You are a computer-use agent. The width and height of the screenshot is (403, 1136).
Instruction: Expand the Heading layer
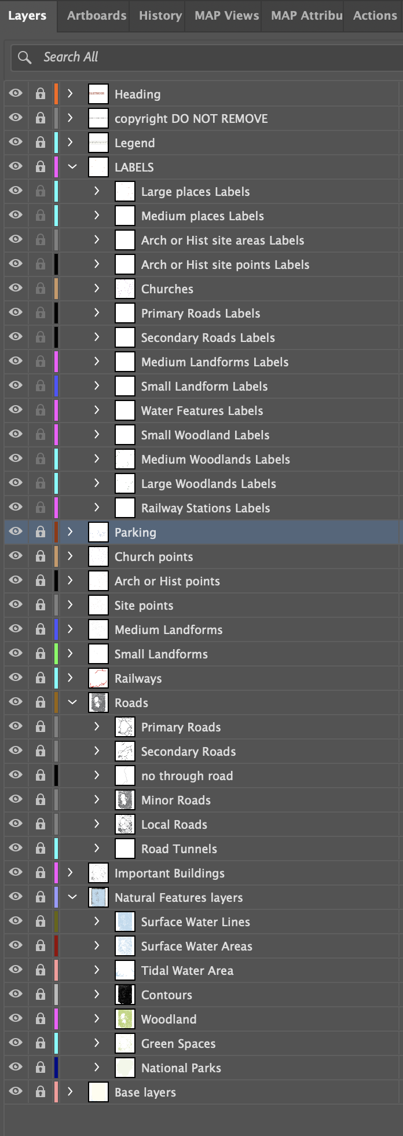point(71,93)
